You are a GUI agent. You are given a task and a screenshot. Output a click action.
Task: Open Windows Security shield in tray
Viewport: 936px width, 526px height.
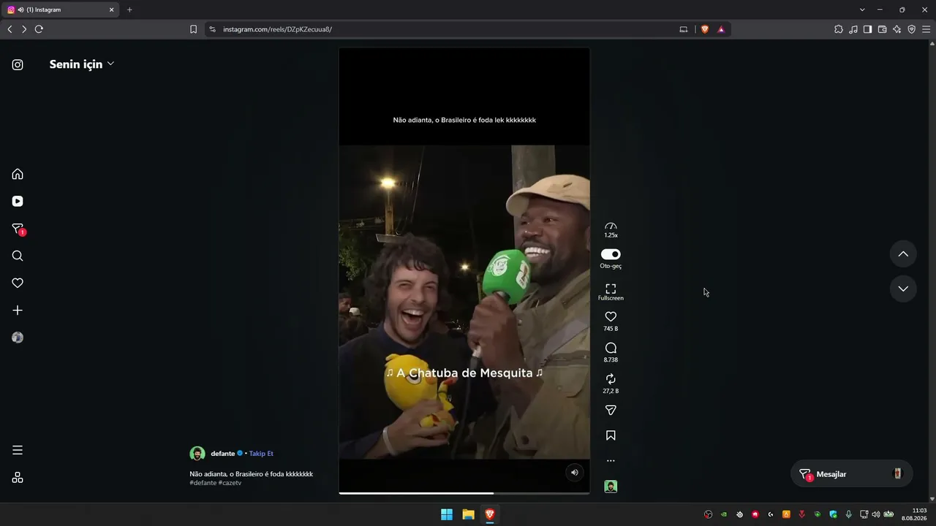[x=833, y=514]
